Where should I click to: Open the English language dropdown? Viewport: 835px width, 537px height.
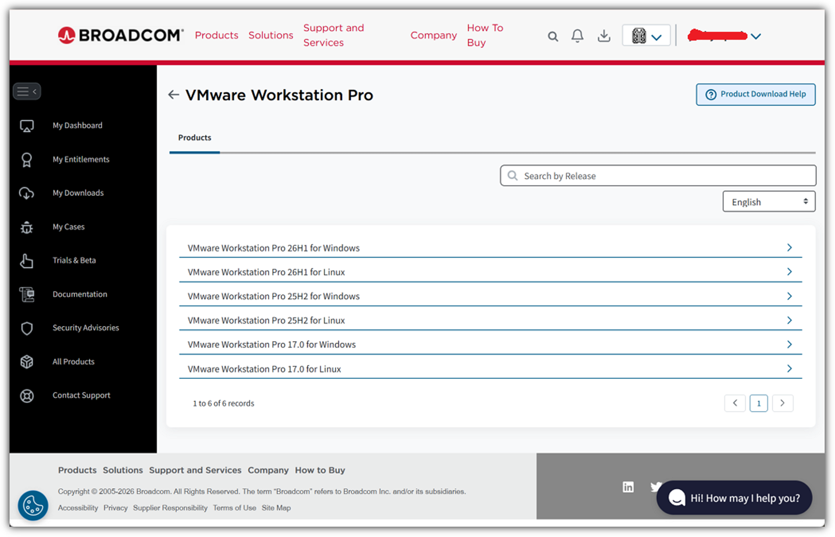point(769,202)
